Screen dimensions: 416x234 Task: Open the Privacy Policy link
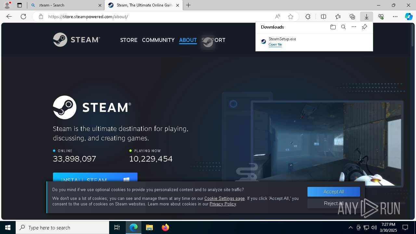coord(223,204)
